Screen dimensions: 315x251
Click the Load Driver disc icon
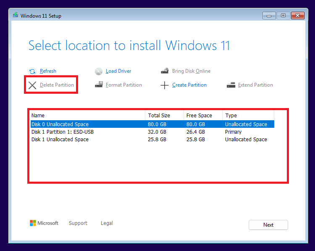[99, 71]
